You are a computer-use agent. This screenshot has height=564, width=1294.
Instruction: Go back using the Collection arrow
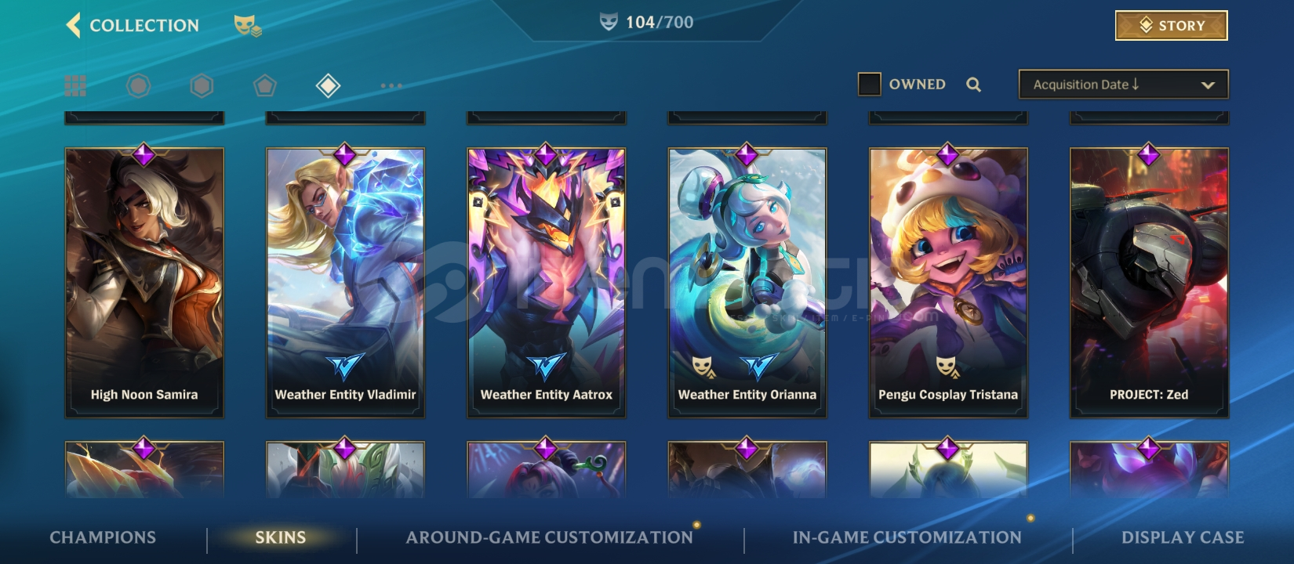[x=73, y=25]
